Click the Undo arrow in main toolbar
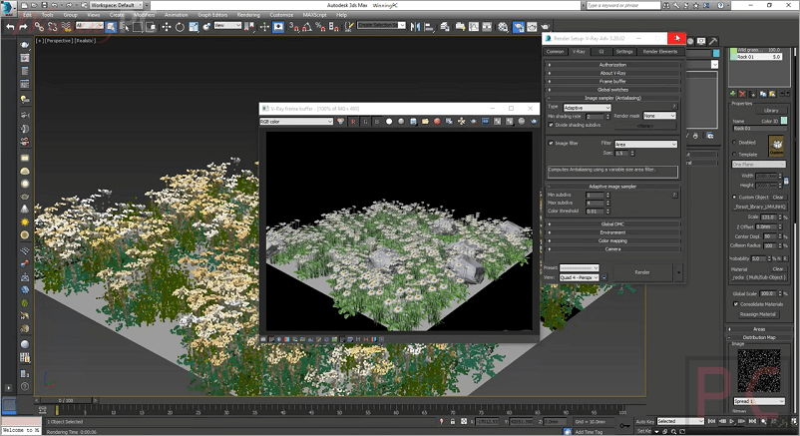The height and width of the screenshot is (436, 800). tap(10, 26)
